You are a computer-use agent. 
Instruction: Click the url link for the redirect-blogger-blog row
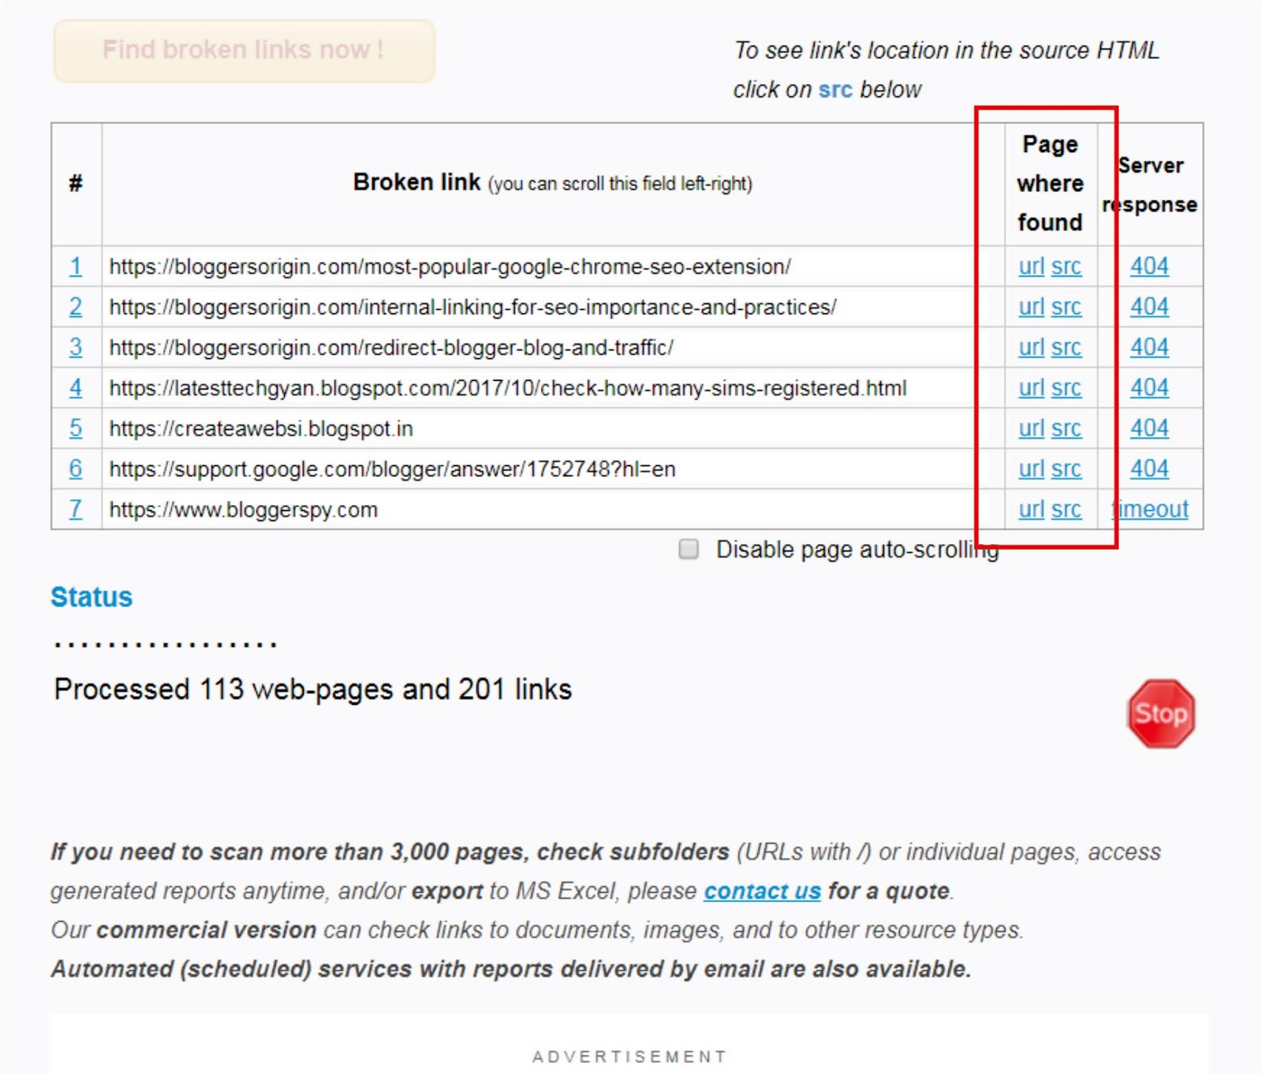1030,348
